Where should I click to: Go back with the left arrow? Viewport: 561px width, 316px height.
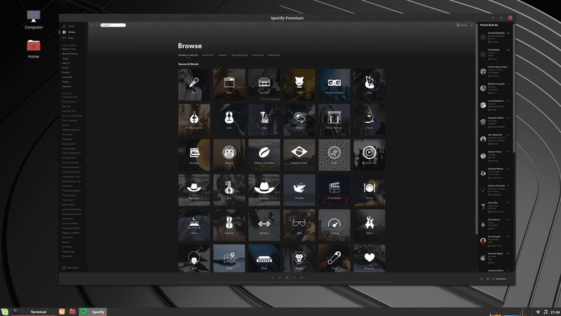point(92,25)
